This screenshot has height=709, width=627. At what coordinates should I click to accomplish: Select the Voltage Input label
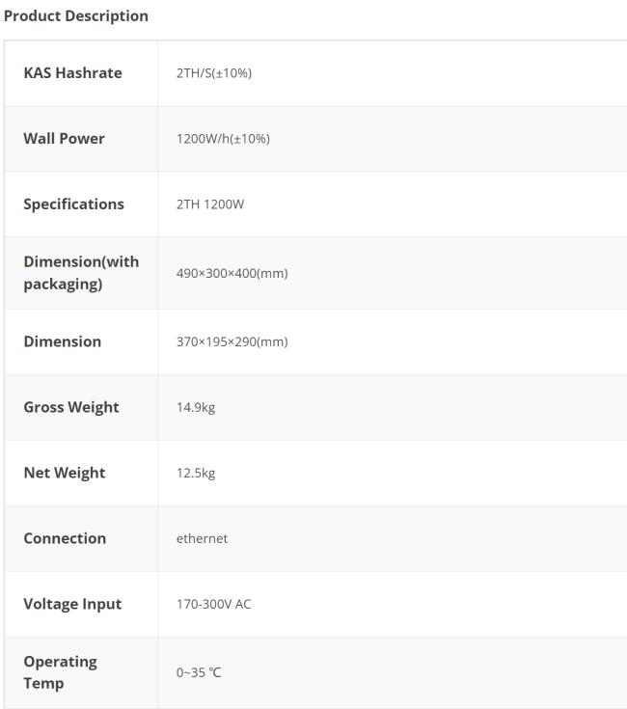72,604
